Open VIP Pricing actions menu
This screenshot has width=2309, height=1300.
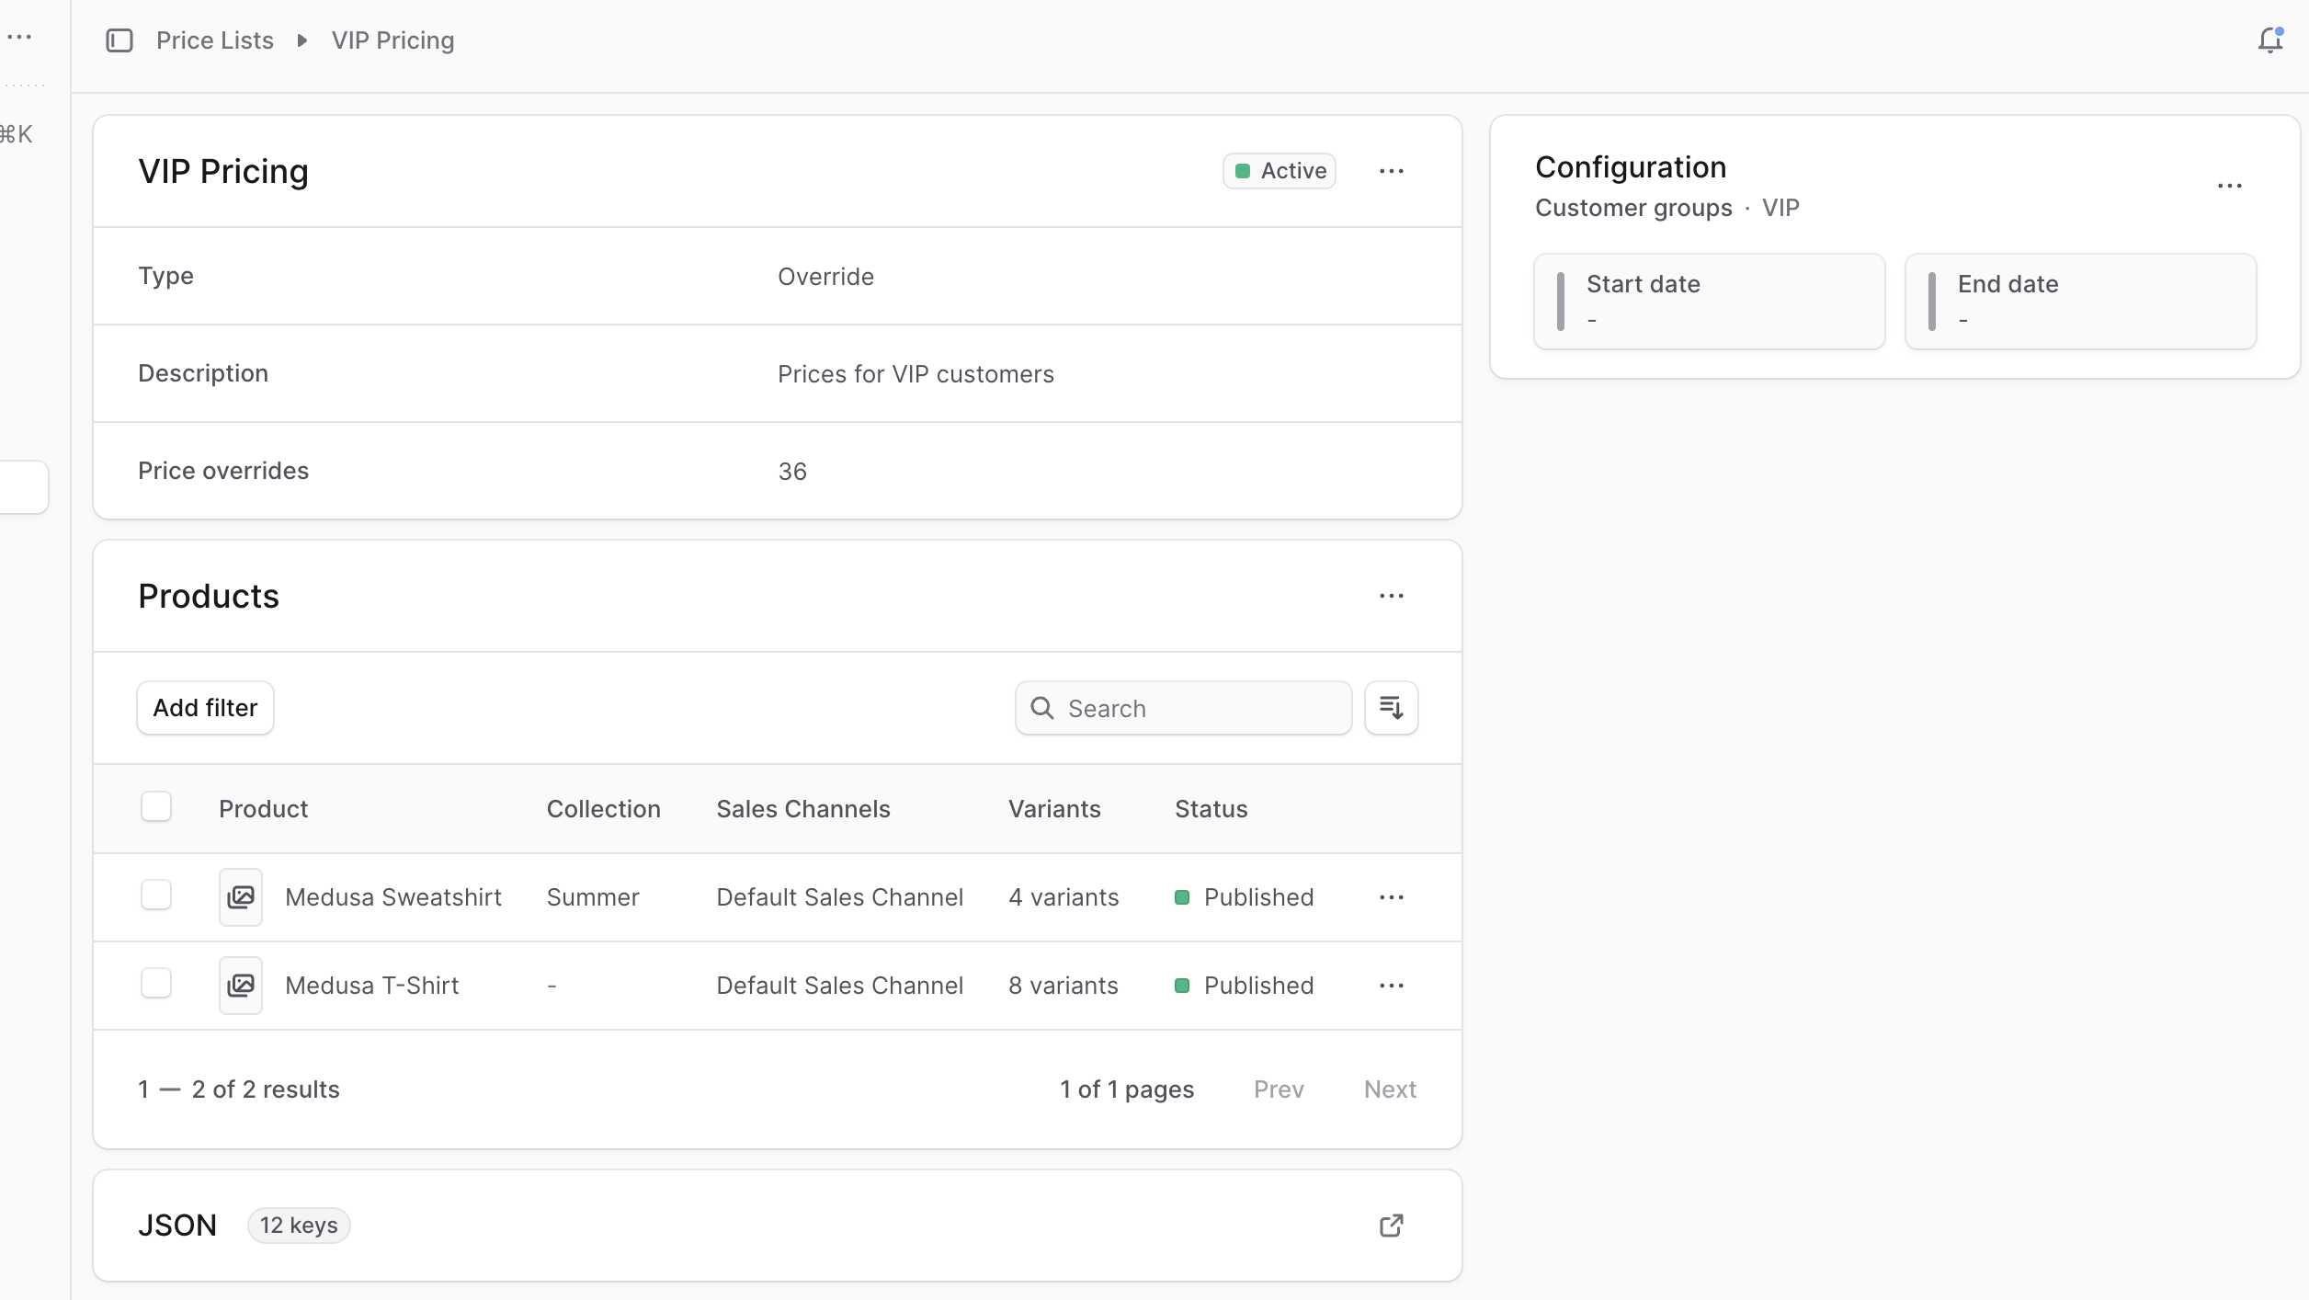tap(1391, 171)
